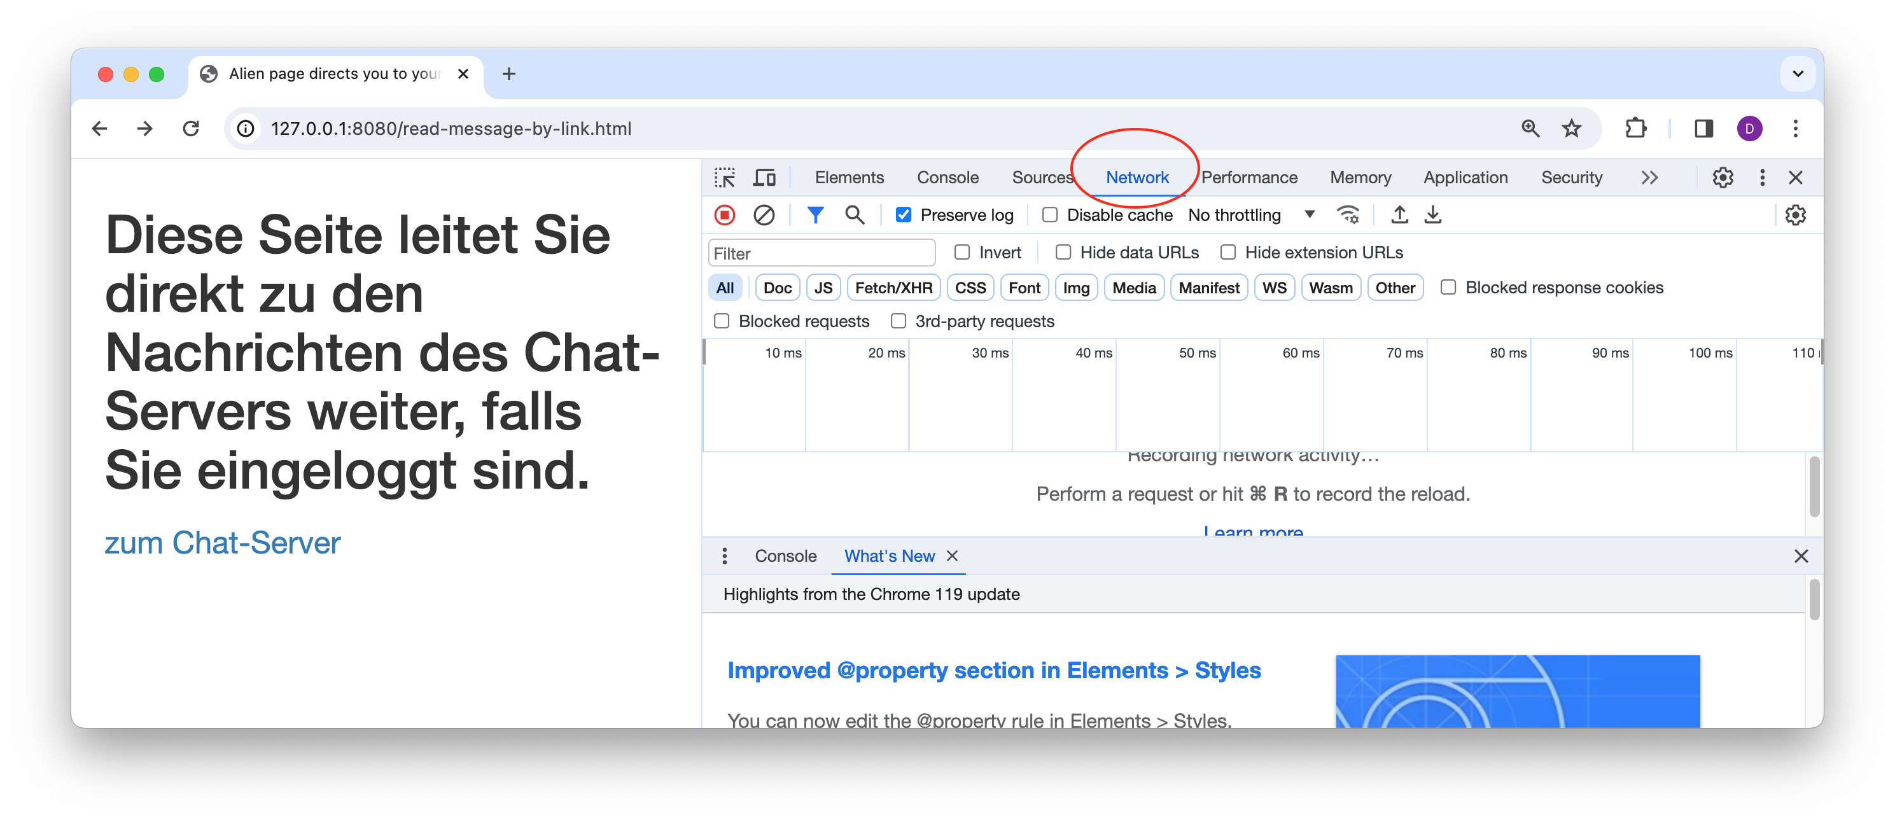Open a new browser tab with plus
Image resolution: width=1895 pixels, height=822 pixels.
(x=508, y=74)
